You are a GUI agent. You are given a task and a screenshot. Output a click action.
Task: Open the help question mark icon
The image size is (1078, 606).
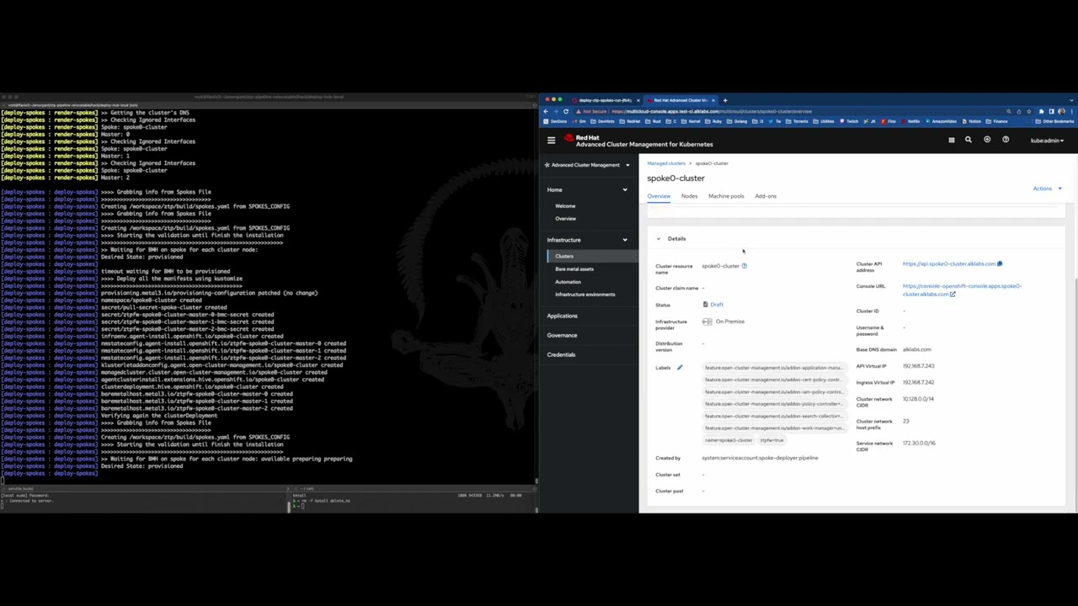click(x=1006, y=141)
